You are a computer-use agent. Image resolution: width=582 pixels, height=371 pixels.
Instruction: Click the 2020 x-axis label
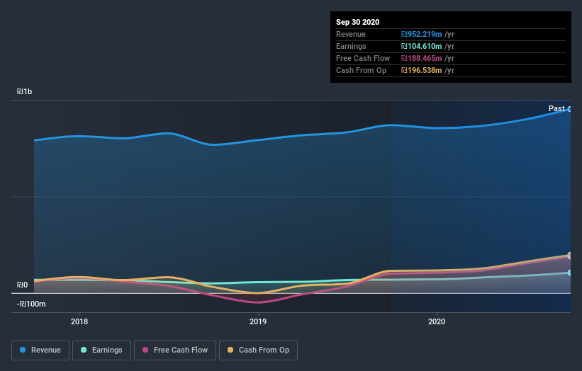coord(437,321)
